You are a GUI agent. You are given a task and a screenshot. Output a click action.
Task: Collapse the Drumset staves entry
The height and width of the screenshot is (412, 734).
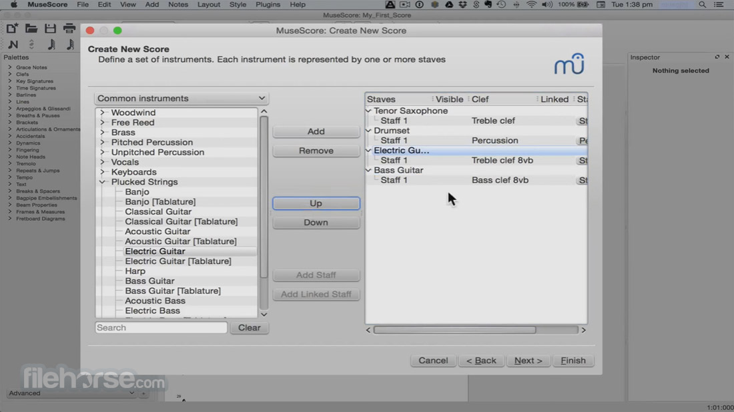(x=369, y=131)
